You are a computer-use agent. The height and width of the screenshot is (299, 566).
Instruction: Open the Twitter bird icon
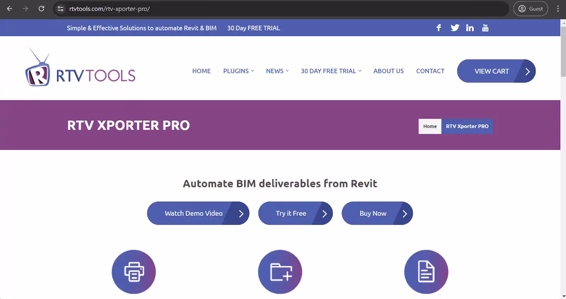click(455, 28)
